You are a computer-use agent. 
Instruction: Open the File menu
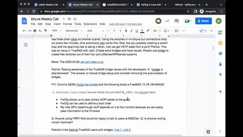33,24
